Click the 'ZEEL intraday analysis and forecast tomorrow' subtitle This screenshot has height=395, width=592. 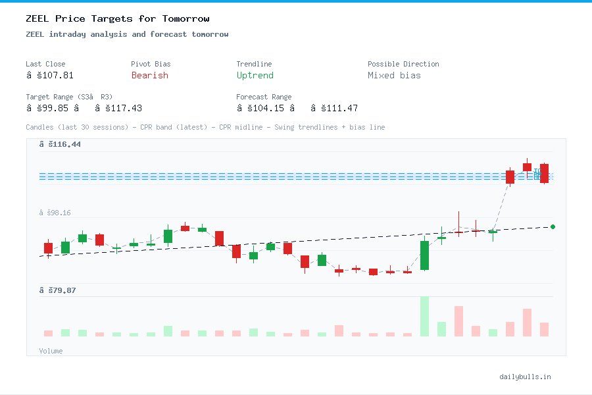(127, 34)
